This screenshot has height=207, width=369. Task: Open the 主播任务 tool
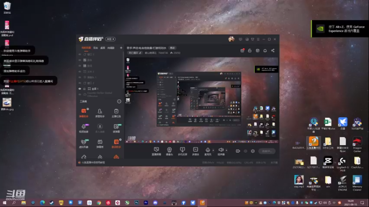pyautogui.click(x=116, y=113)
